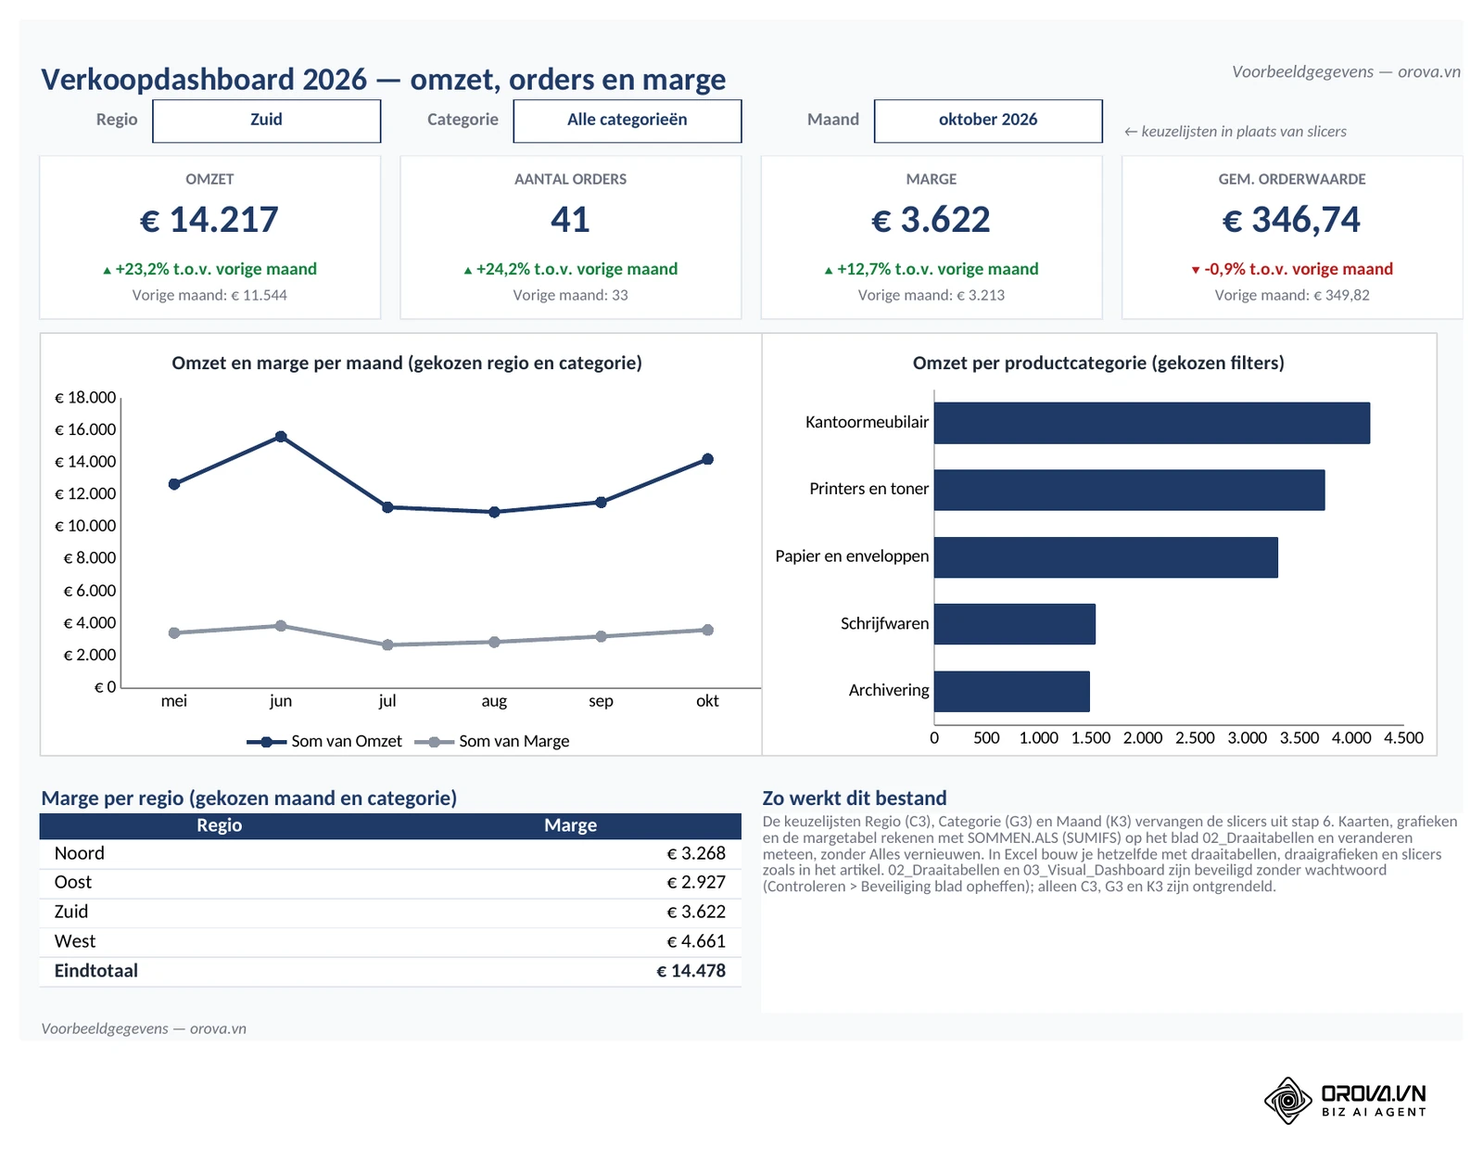Select the Papier en enveloppen bar

pyautogui.click(x=1106, y=557)
